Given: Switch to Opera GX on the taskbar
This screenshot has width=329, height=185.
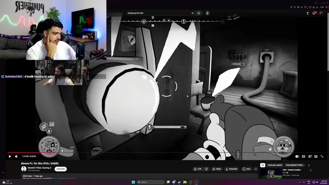Looking at the screenshot, I should tap(196, 182).
